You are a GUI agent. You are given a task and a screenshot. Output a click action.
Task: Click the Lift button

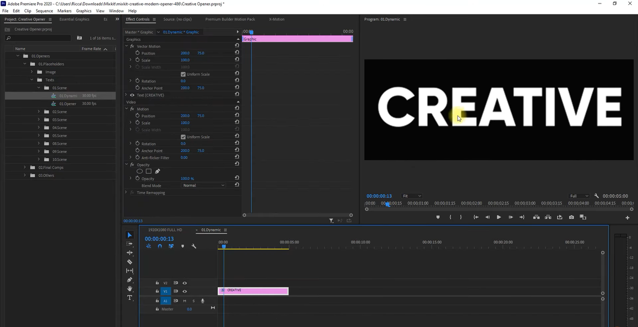[536, 217]
